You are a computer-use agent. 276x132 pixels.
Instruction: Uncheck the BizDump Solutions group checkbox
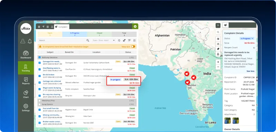39,57
